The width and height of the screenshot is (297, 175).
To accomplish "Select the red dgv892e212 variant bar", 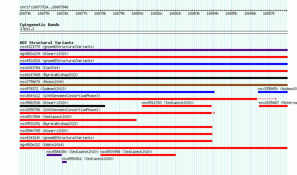I will click(x=154, y=148).
